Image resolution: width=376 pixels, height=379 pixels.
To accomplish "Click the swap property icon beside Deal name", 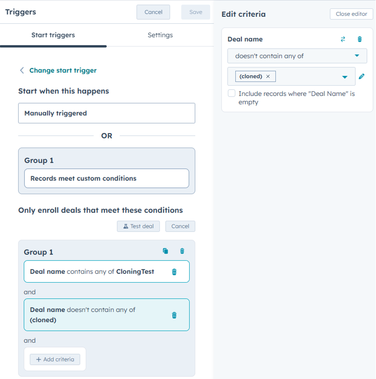I will [x=343, y=39].
